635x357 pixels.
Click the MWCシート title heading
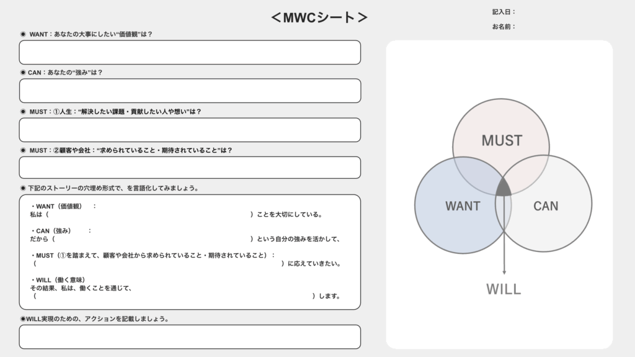coord(319,18)
